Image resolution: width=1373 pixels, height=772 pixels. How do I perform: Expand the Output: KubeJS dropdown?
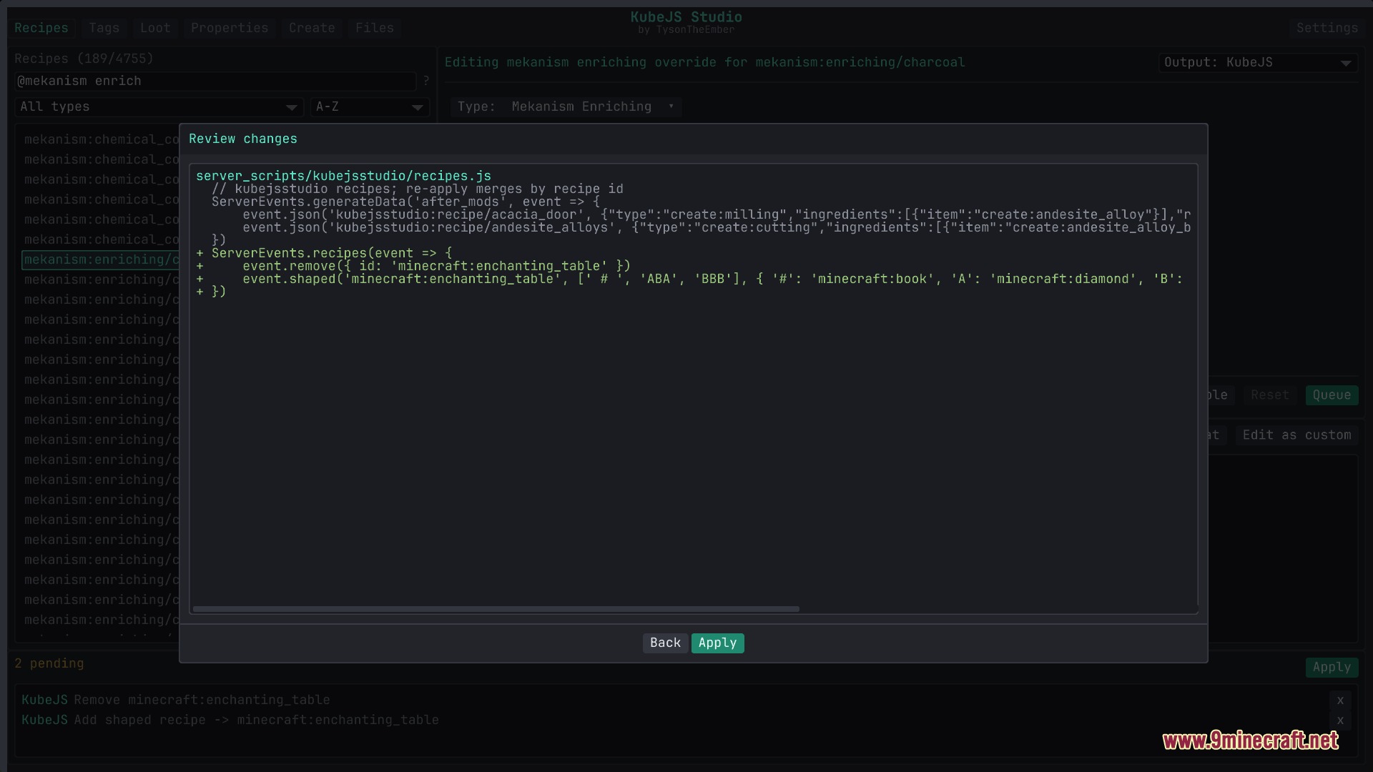click(1258, 62)
